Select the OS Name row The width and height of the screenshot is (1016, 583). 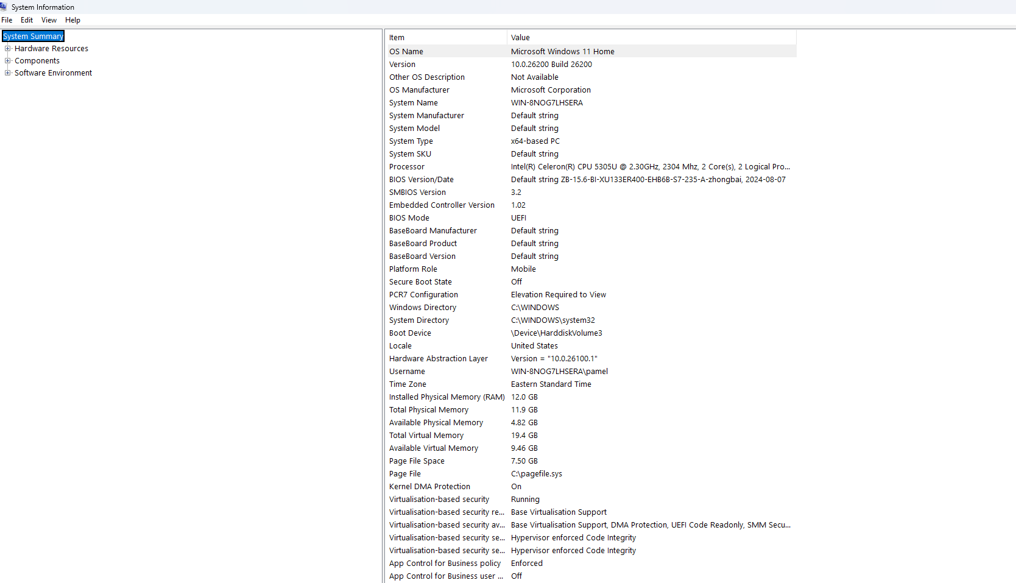coord(591,52)
